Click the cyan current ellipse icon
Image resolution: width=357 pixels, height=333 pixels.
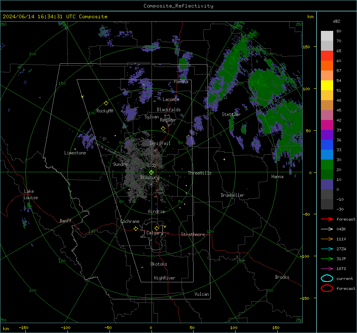tap(327, 278)
